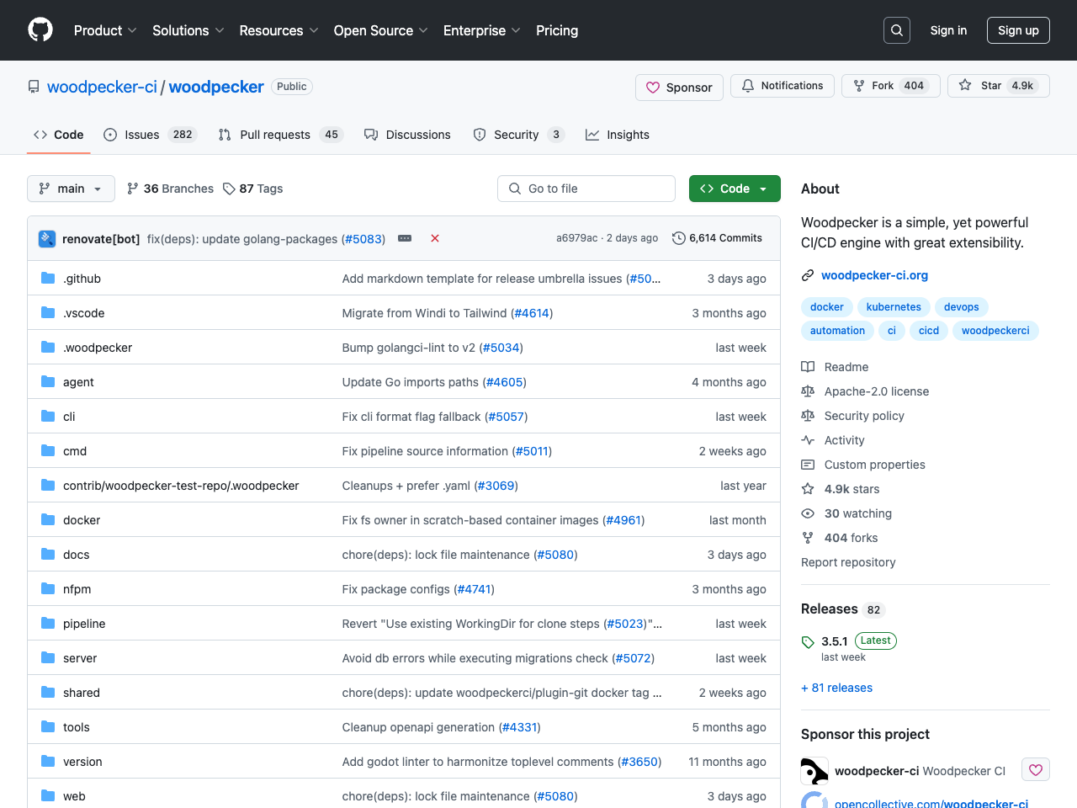Screen dimensions: 1077x808
Task: Open the Solutions dropdown menu
Action: (x=188, y=30)
